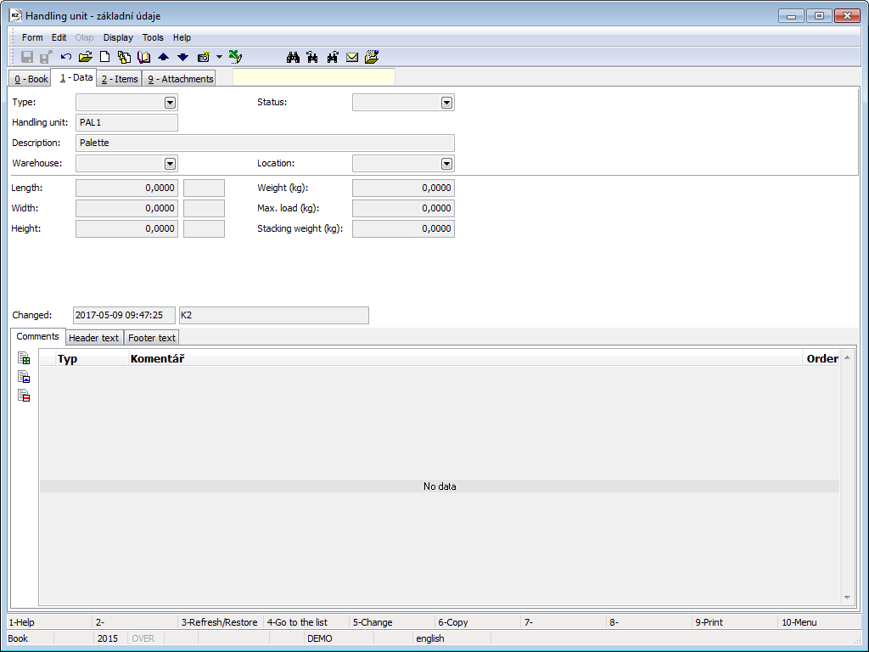Open the Warehouse dropdown
Screen dimensions: 869x652
tap(170, 164)
